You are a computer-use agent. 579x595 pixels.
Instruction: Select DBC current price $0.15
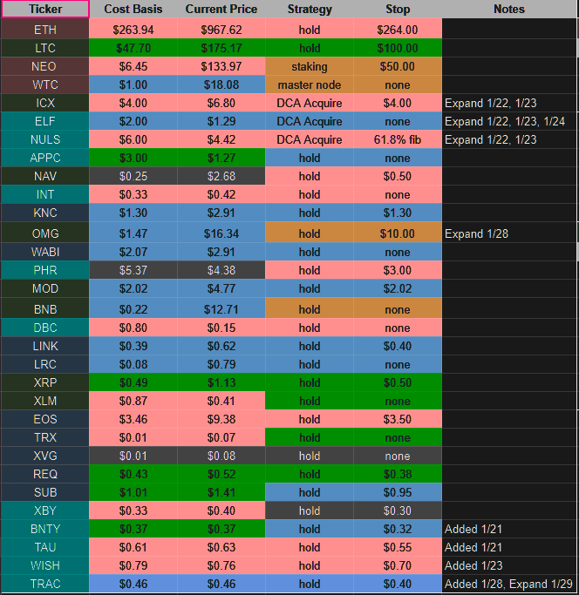click(x=221, y=328)
